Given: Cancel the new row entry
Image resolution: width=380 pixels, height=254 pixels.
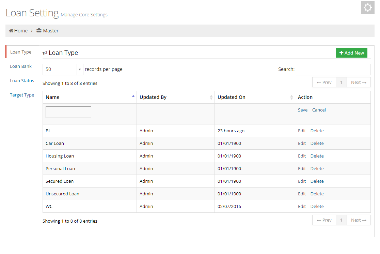Looking at the screenshot, I should coord(319,110).
